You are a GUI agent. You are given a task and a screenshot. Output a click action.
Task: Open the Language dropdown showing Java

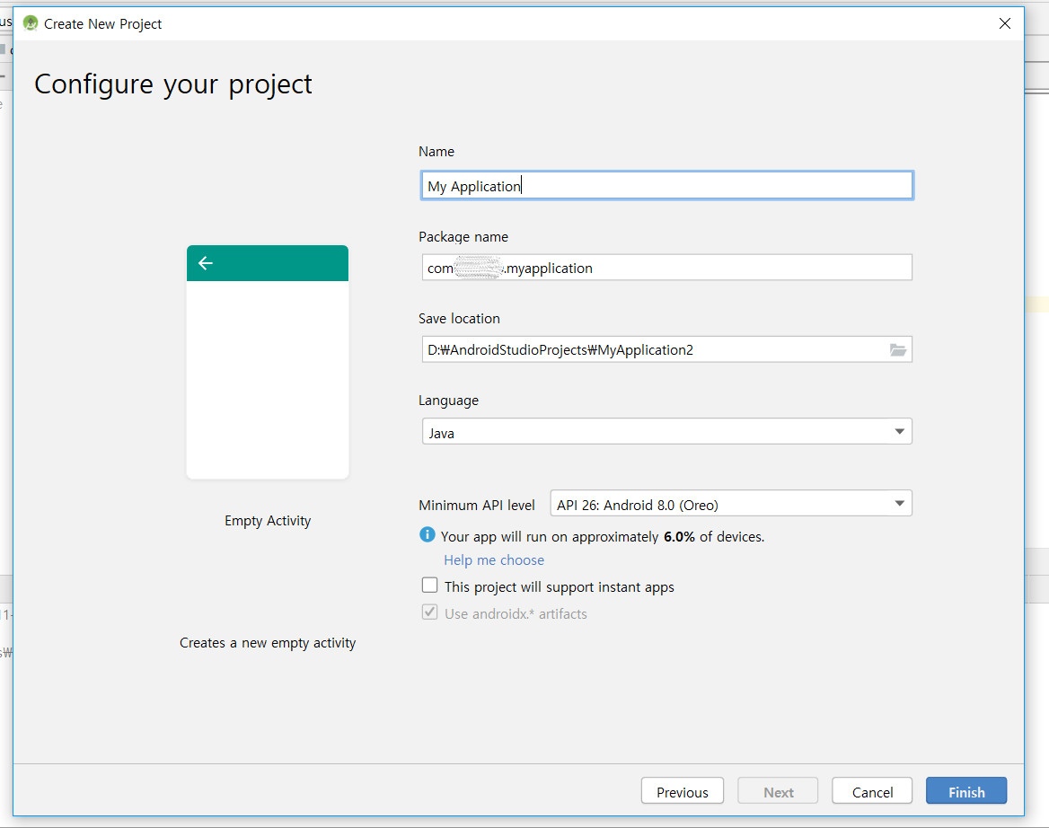tap(666, 431)
